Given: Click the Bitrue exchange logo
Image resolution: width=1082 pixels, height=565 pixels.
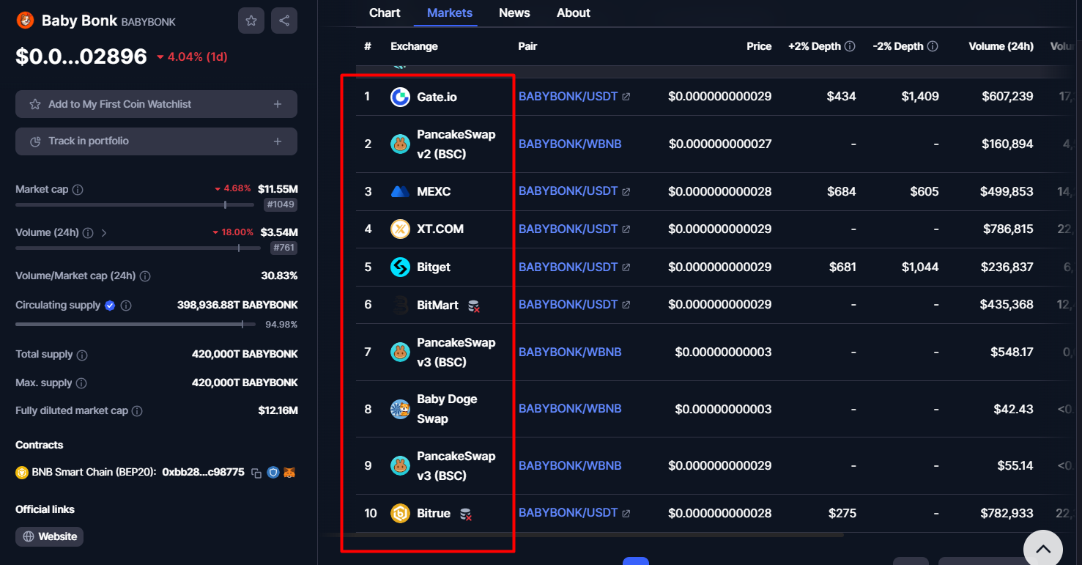Looking at the screenshot, I should pyautogui.click(x=400, y=514).
